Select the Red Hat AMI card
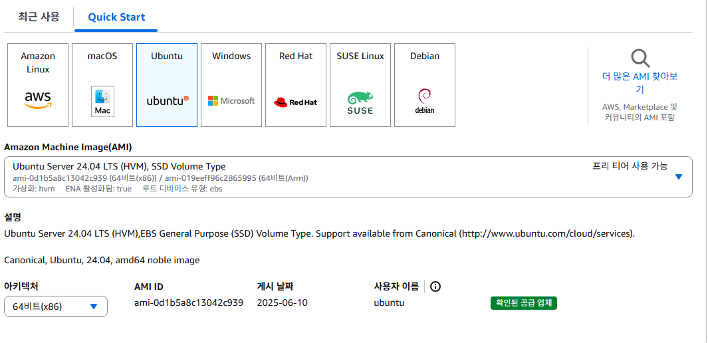 click(296, 85)
